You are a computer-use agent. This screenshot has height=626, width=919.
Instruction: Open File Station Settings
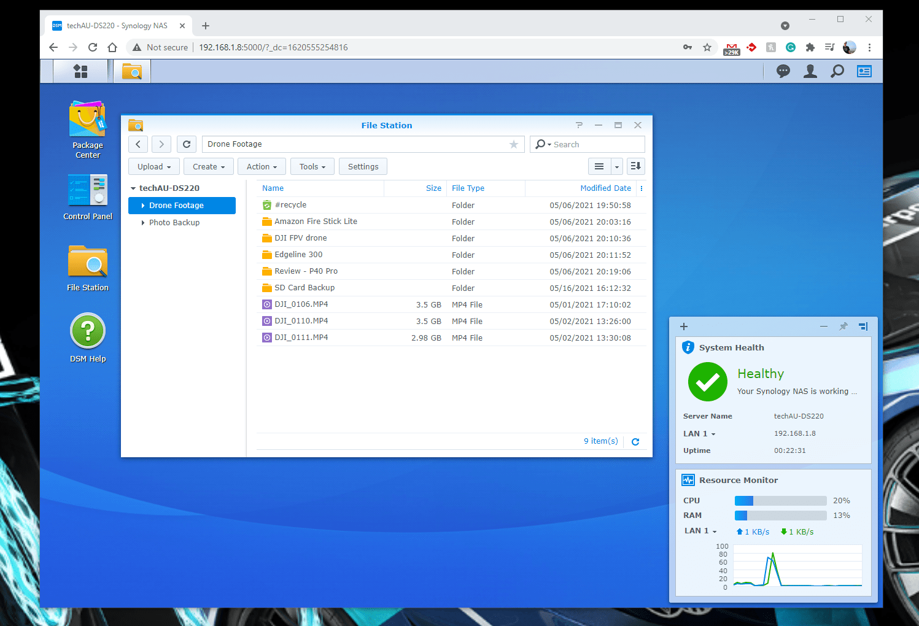(x=363, y=166)
